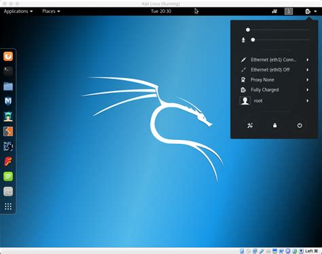Image resolution: width=322 pixels, height=254 pixels.
Task: Expand the Proxy None submenu
Action: 274,79
